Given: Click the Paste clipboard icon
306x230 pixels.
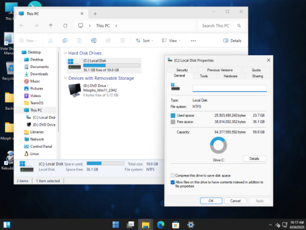Looking at the screenshot, I should [80, 40].
